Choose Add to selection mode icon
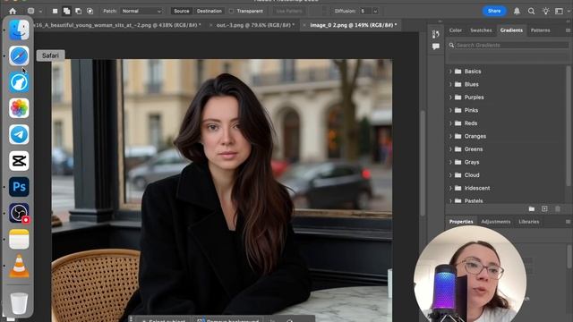The image size is (573, 322). click(x=66, y=11)
